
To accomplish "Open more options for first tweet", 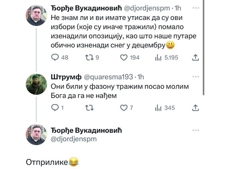I will [x=196, y=7].
